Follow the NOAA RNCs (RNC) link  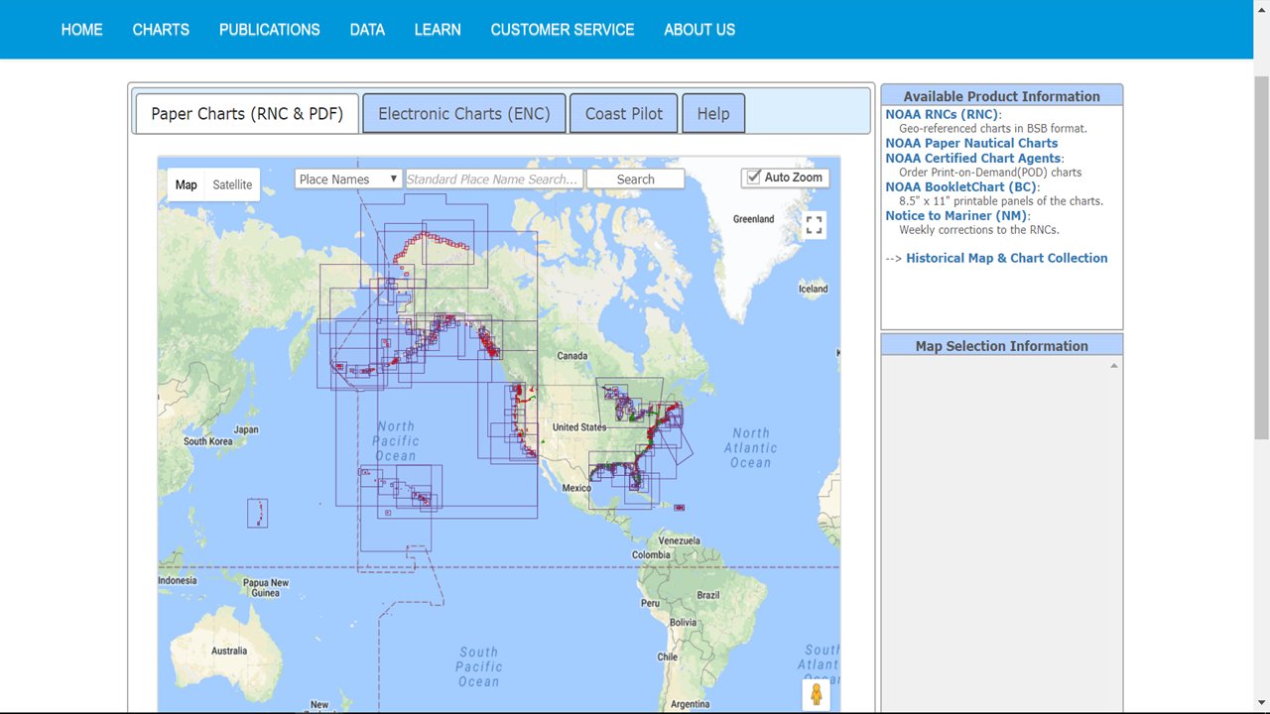click(942, 114)
